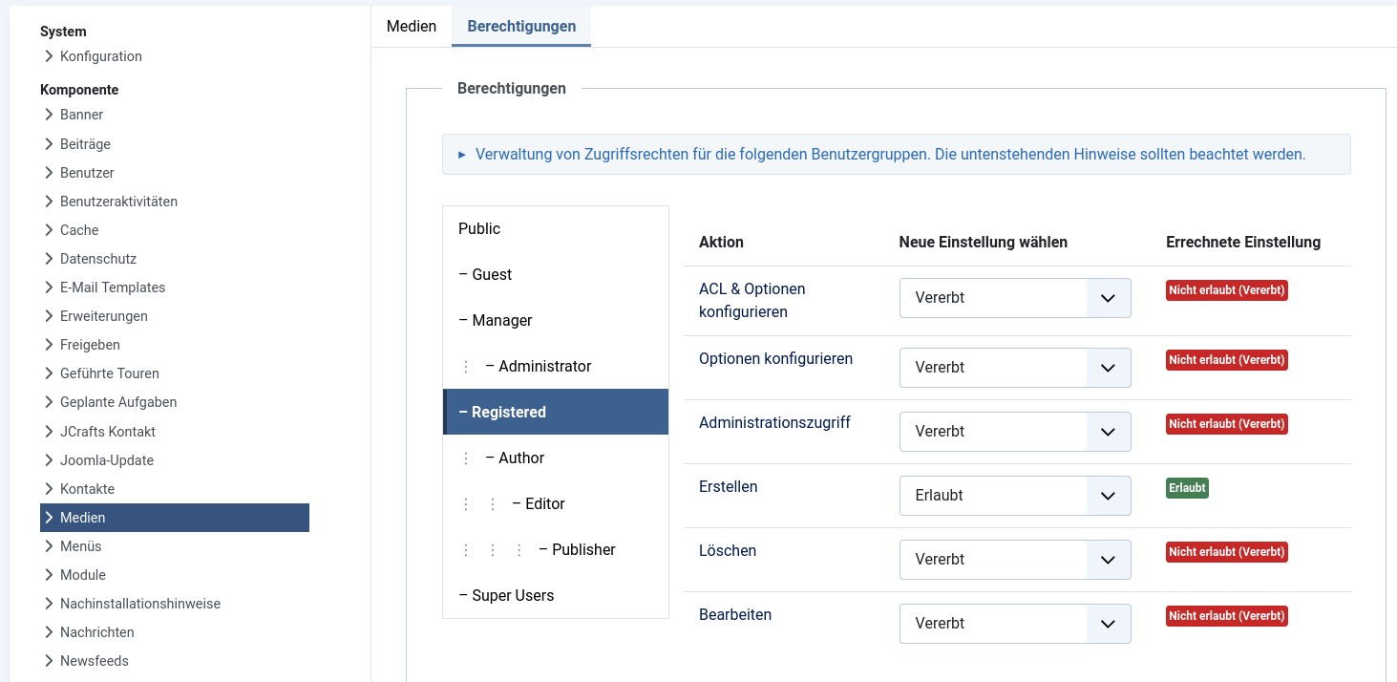Click the chevron icon beside Module
The width and height of the screenshot is (1397, 682).
click(x=49, y=575)
